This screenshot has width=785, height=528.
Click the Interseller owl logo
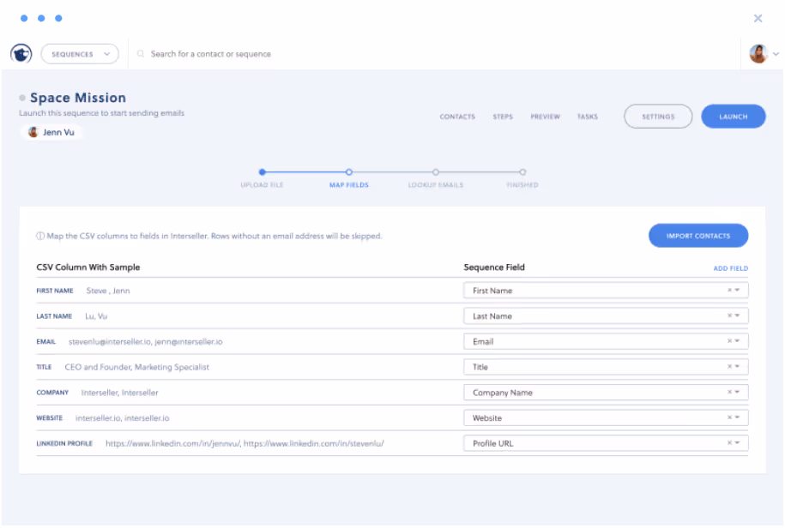21,53
